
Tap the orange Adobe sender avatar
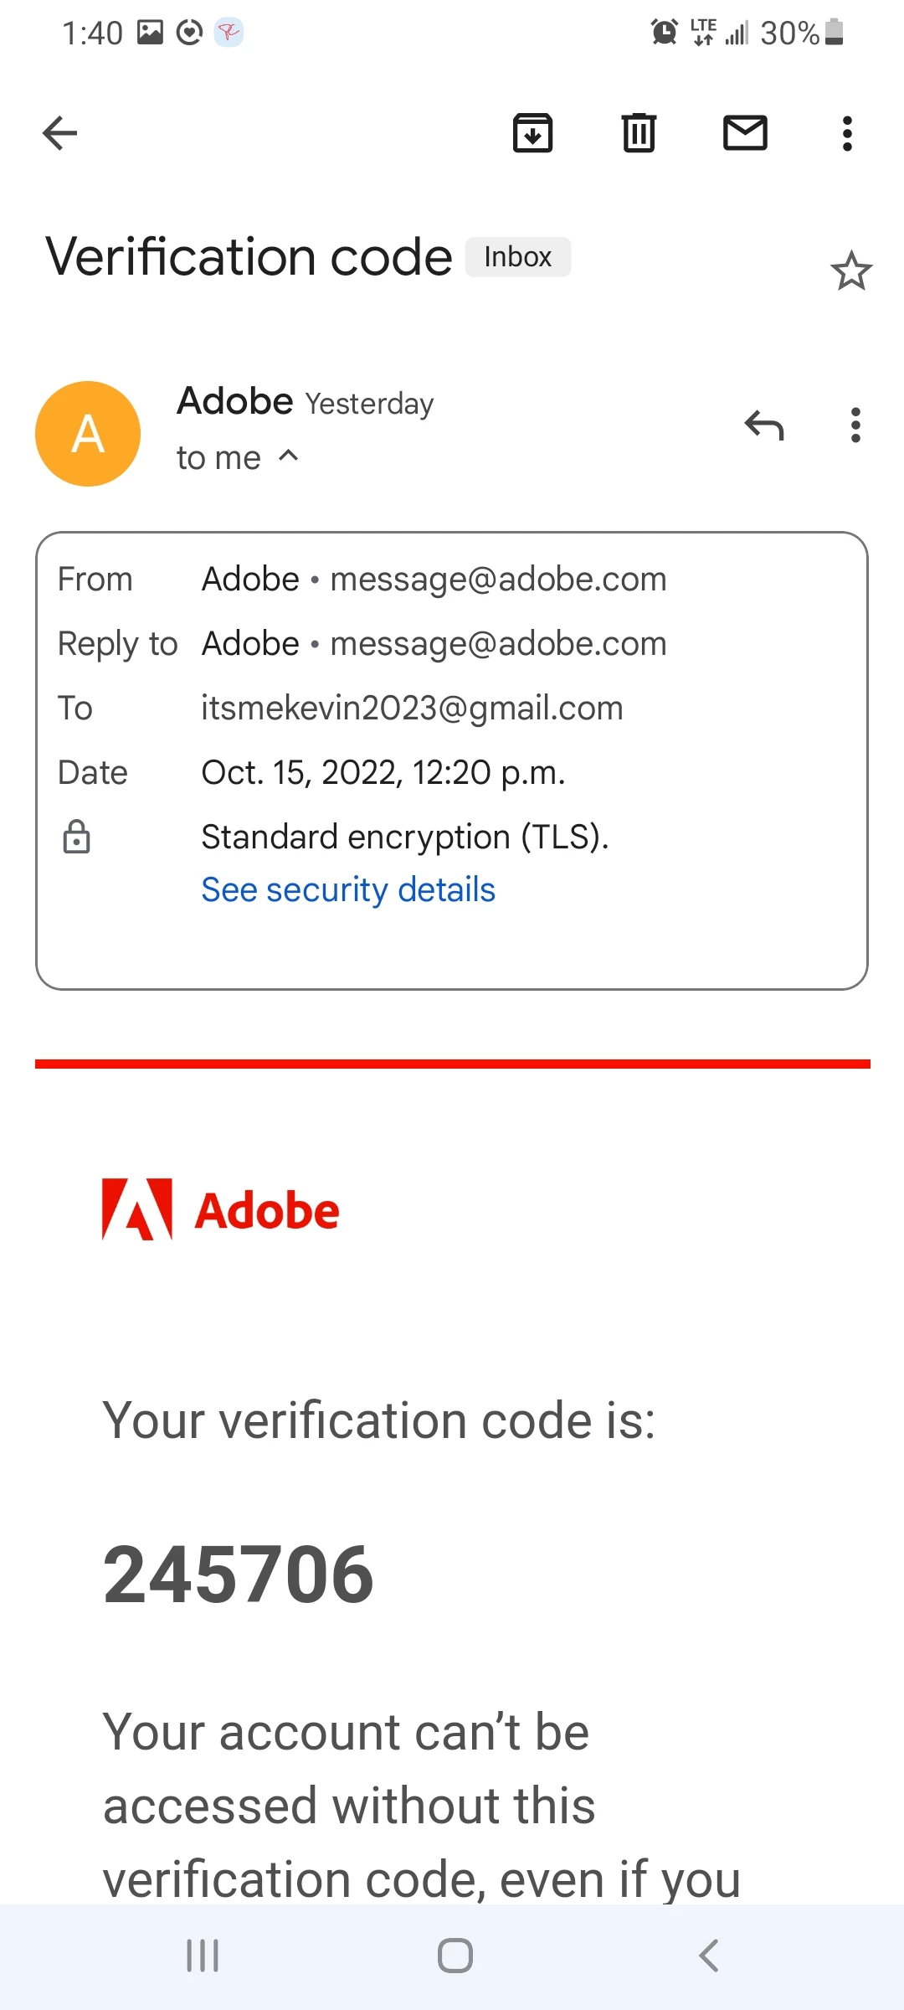(88, 434)
